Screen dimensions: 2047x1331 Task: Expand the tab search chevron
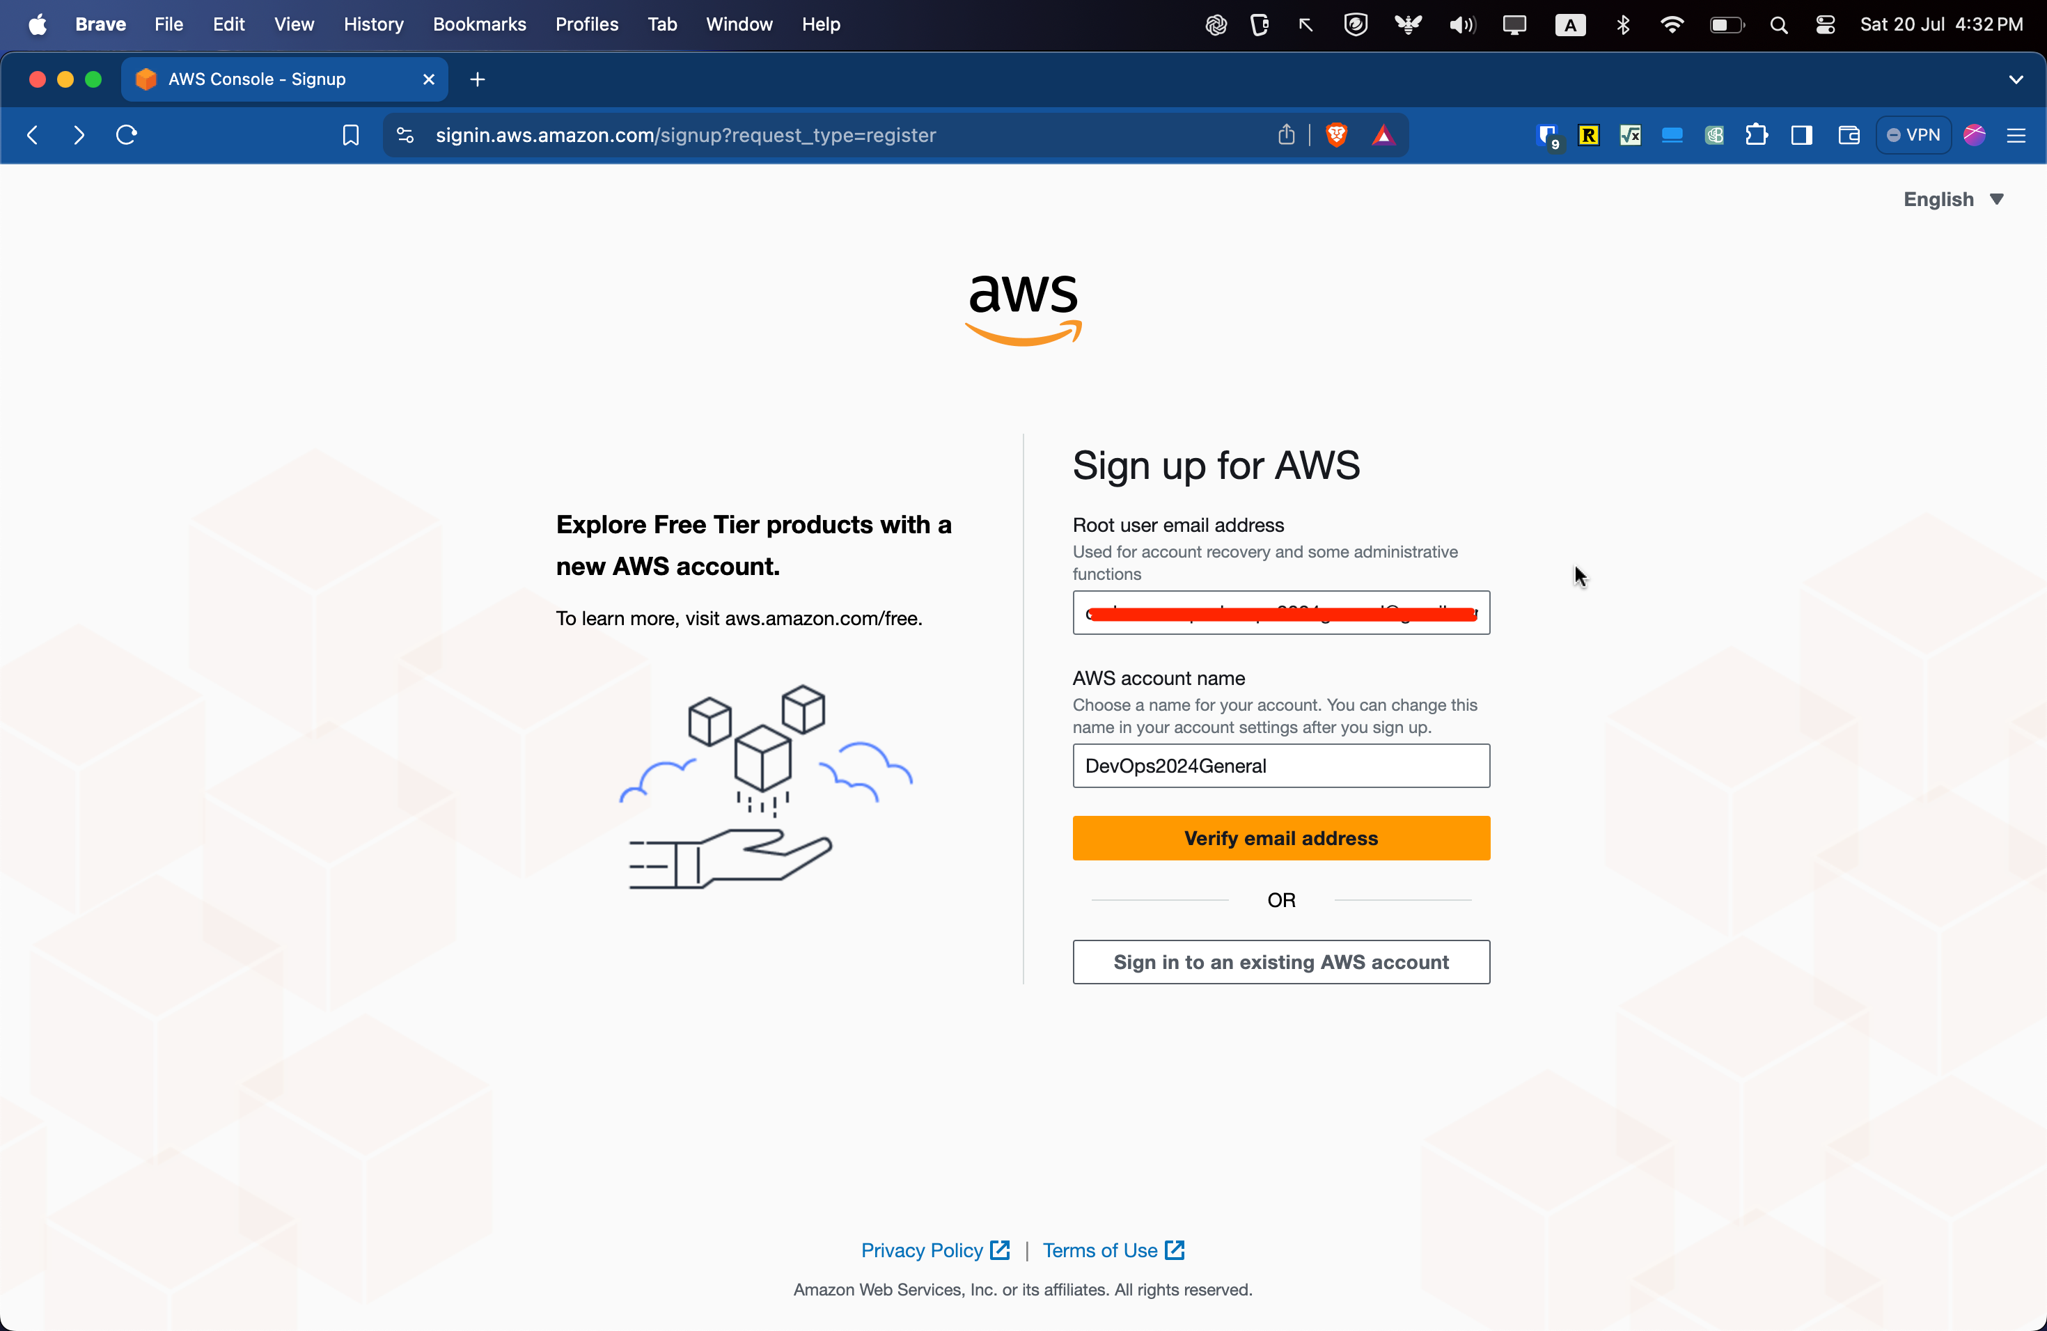pos(2015,79)
